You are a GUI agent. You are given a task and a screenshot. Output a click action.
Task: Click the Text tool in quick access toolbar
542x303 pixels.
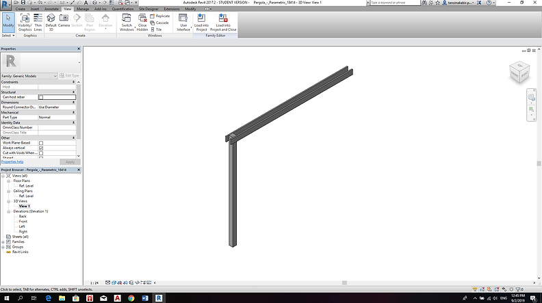86,3
